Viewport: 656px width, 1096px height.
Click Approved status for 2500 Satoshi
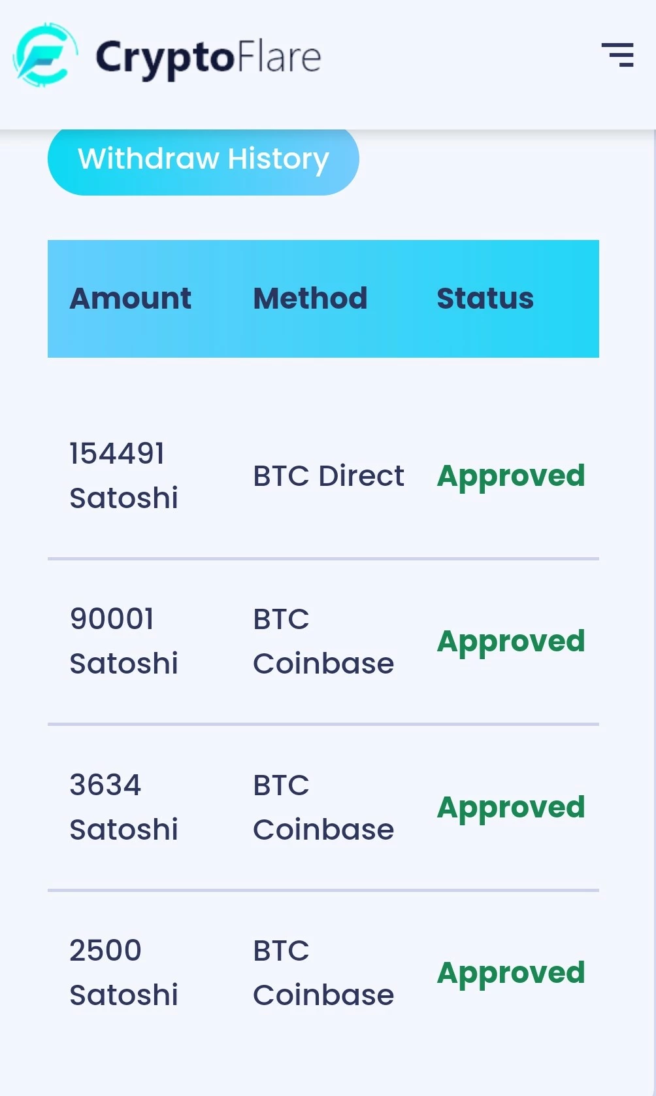[x=511, y=974]
